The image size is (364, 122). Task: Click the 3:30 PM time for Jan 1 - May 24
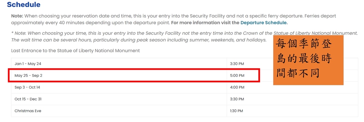tap(237, 64)
